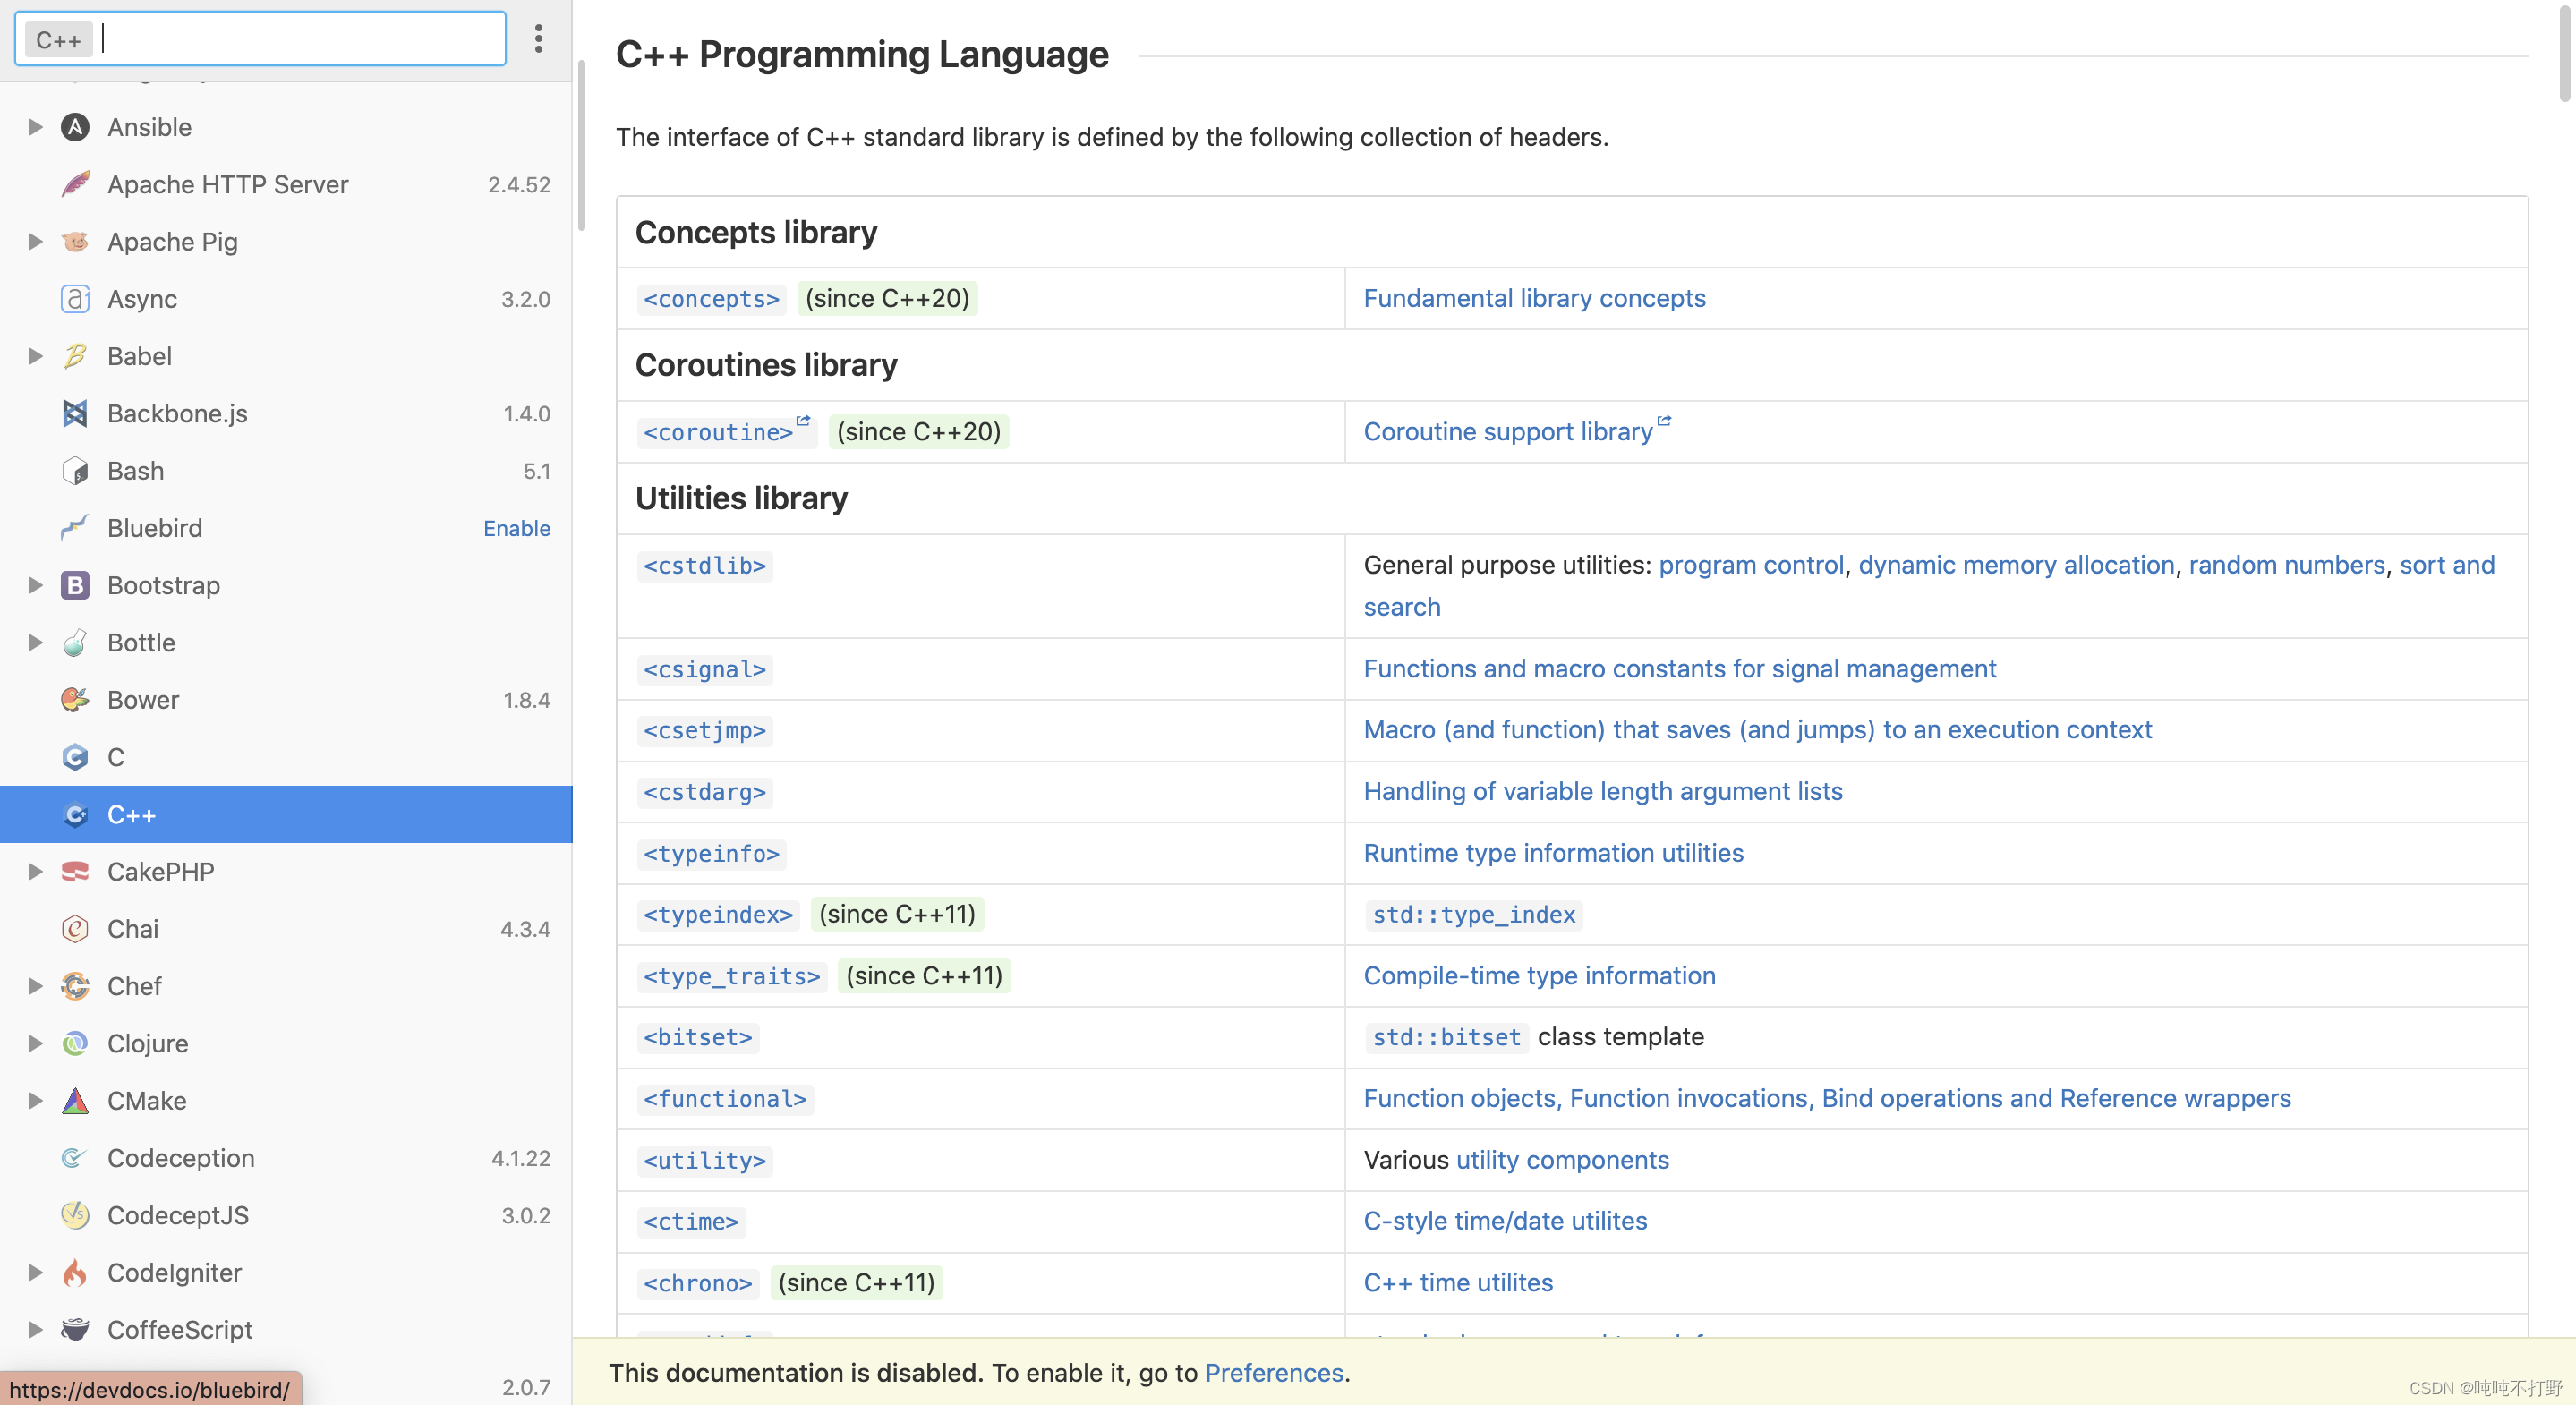Expand the Chef tree arrow
This screenshot has height=1405, width=2576.
pos(35,986)
